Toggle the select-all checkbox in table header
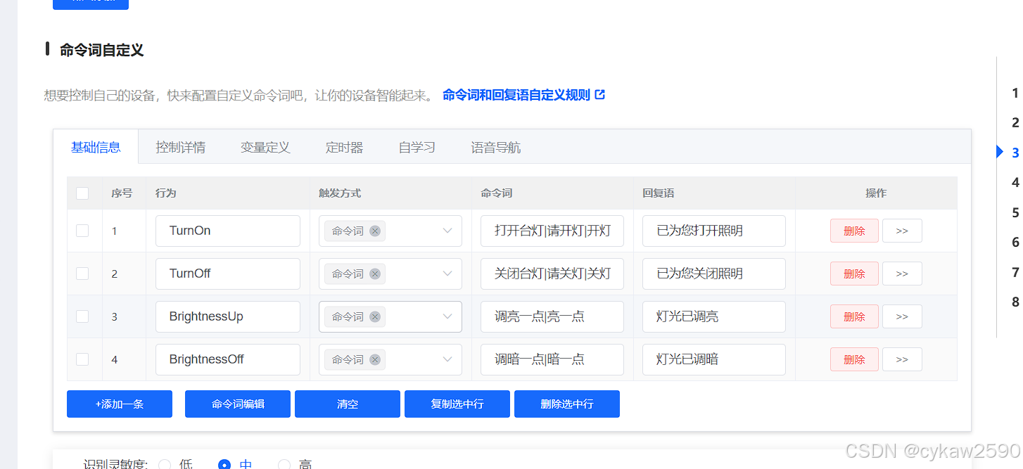1023x469 pixels. pyautogui.click(x=82, y=193)
